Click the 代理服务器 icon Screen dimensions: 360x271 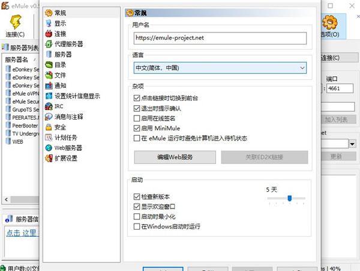click(49, 44)
